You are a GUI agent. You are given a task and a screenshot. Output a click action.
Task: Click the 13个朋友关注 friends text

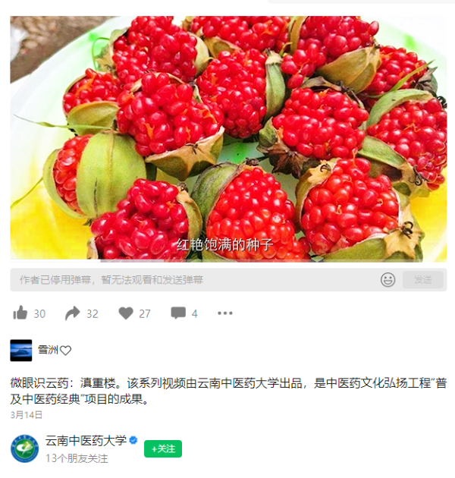tap(77, 458)
